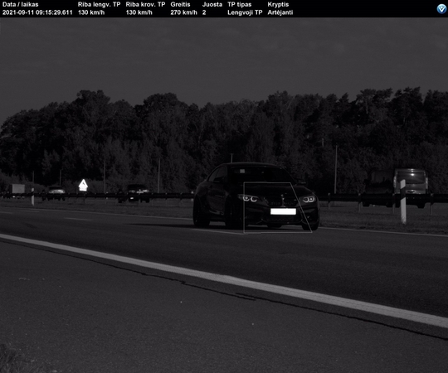This screenshot has height=373, width=448.
Task: Select the timestamp 2021-09-11 09:15:29.611
Action: 37,12
